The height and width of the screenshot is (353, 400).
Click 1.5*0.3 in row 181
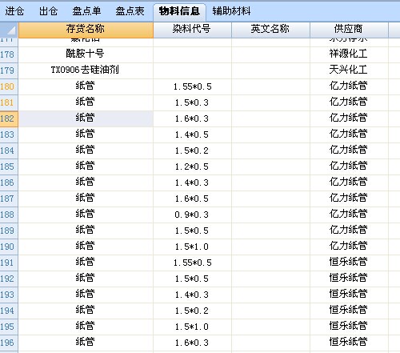click(192, 102)
